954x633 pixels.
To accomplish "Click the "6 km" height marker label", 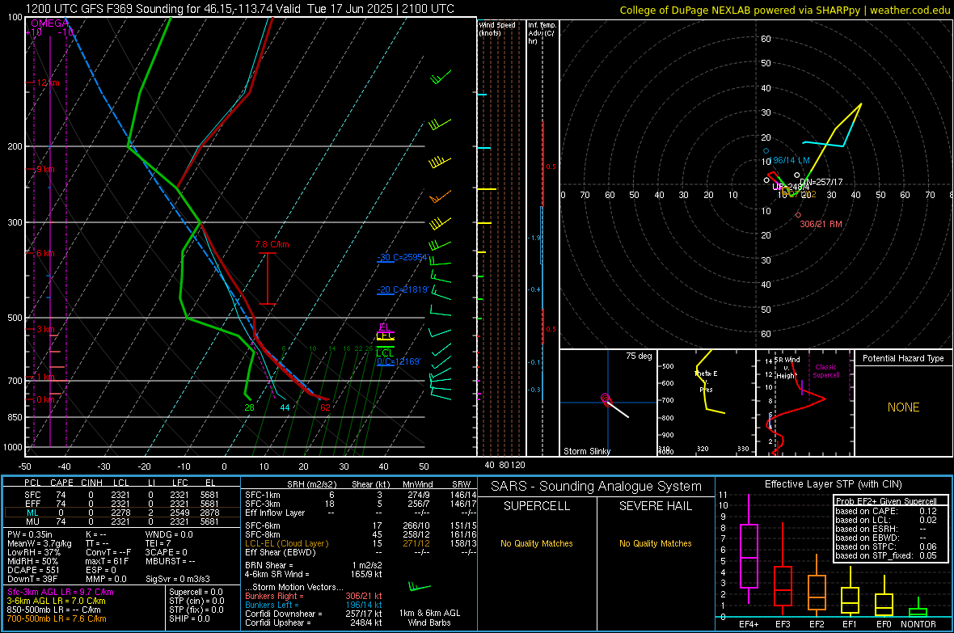I will pos(45,253).
